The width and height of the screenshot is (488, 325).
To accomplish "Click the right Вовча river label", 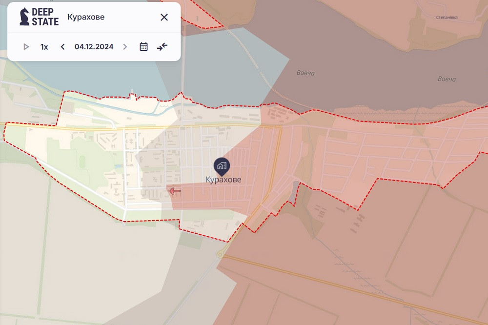I will tap(446, 79).
